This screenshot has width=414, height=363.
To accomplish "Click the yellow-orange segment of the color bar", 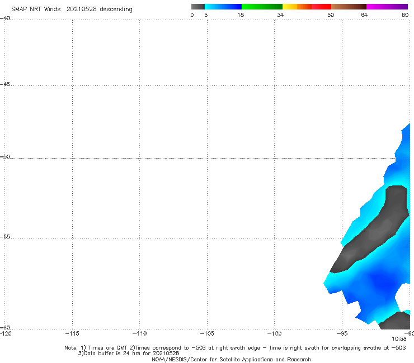I will (x=297, y=7).
